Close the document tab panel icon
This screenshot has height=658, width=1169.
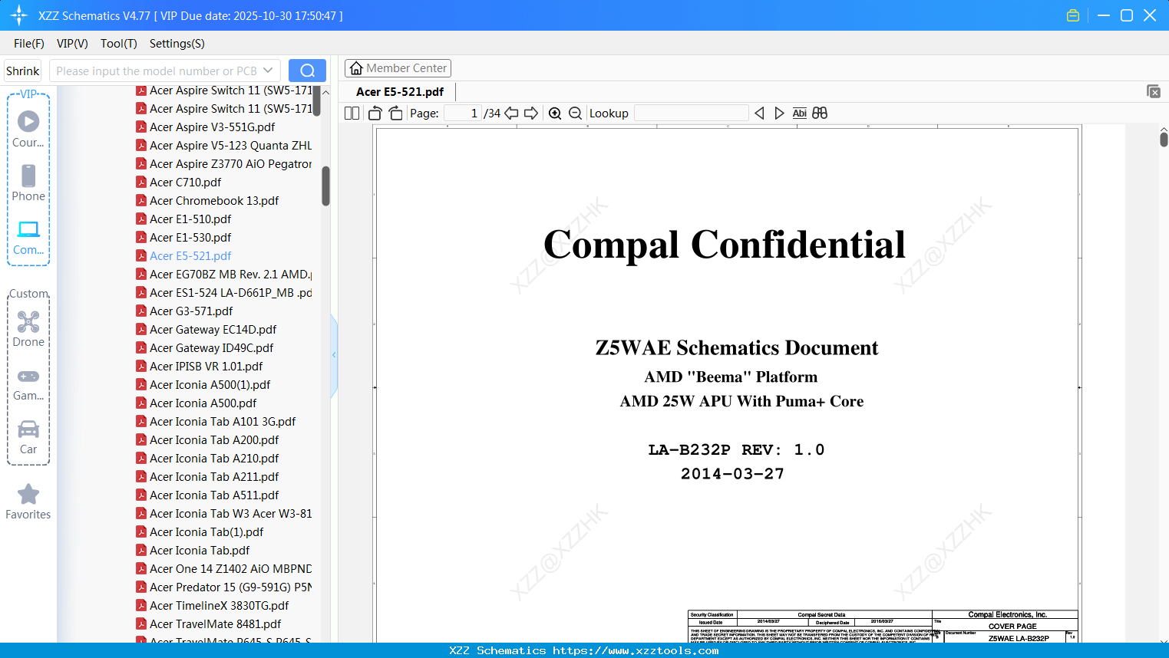1154,91
